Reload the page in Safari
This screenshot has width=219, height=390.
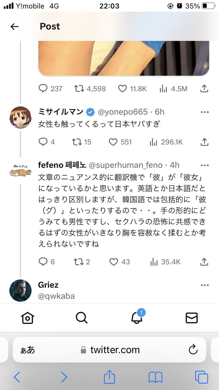pos(193,350)
